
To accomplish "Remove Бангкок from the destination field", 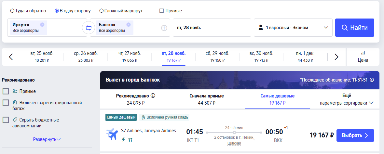I will [128, 24].
